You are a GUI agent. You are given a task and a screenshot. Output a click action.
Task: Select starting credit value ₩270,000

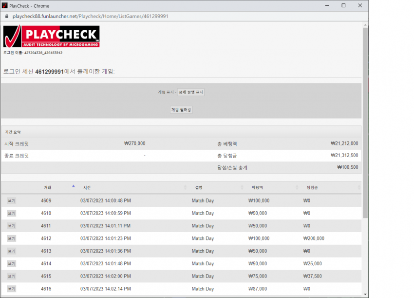click(134, 143)
